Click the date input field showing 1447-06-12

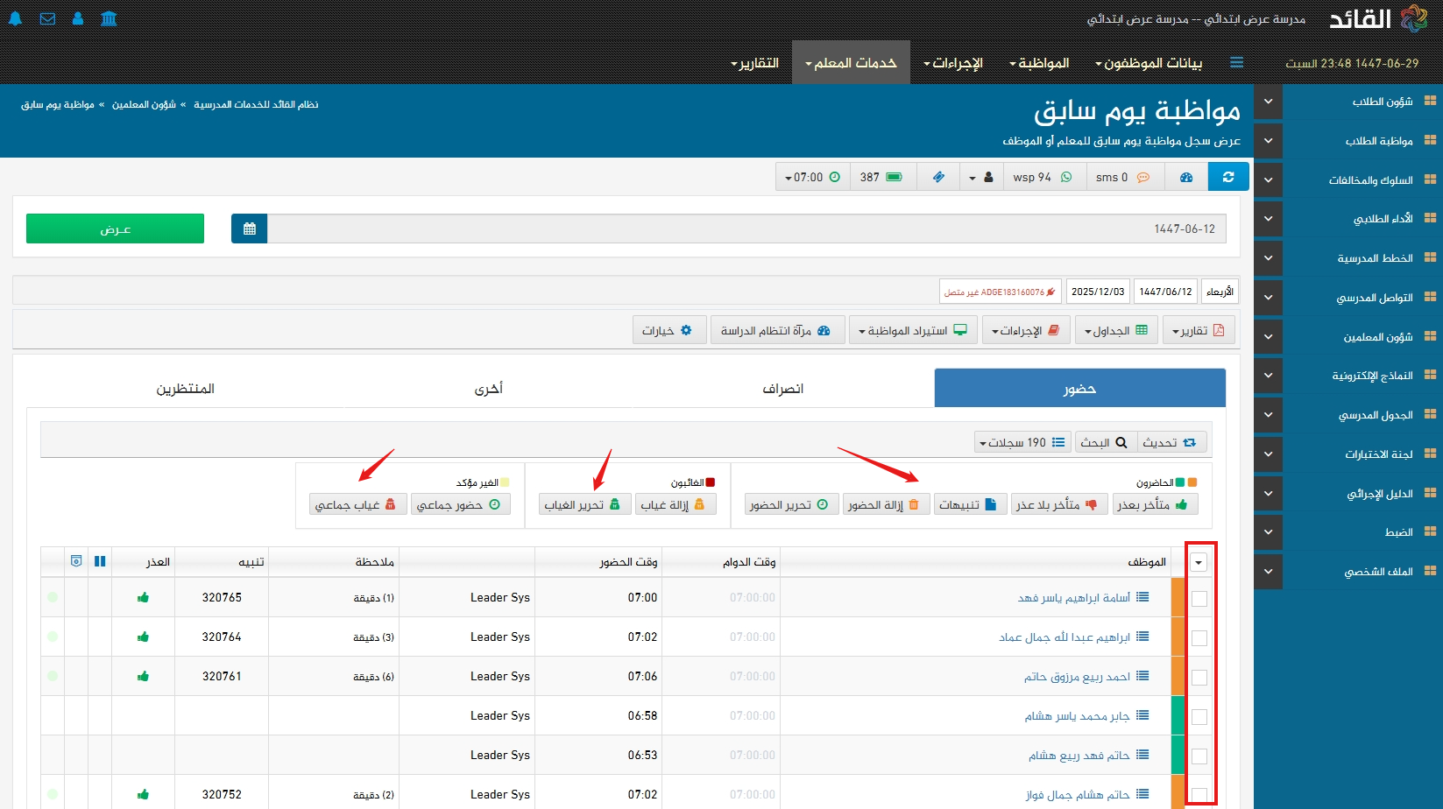pyautogui.click(x=746, y=229)
